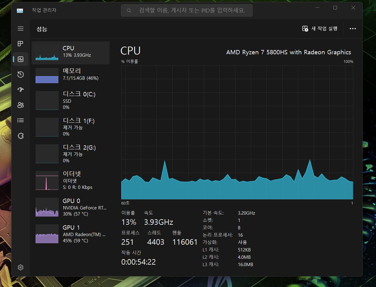
Task: Select the 이더넷 performance entry
Action: point(71,180)
